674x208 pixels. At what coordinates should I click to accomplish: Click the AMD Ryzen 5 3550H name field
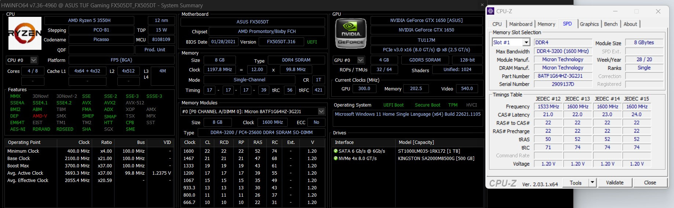(89, 21)
